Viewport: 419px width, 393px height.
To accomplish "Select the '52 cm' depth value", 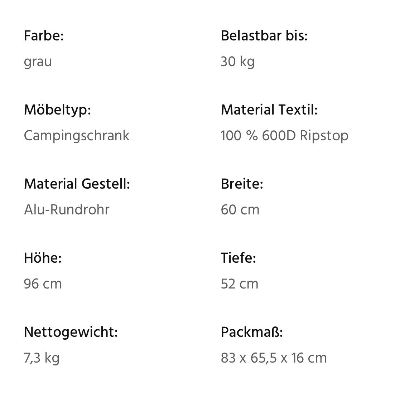I will 239,284.
